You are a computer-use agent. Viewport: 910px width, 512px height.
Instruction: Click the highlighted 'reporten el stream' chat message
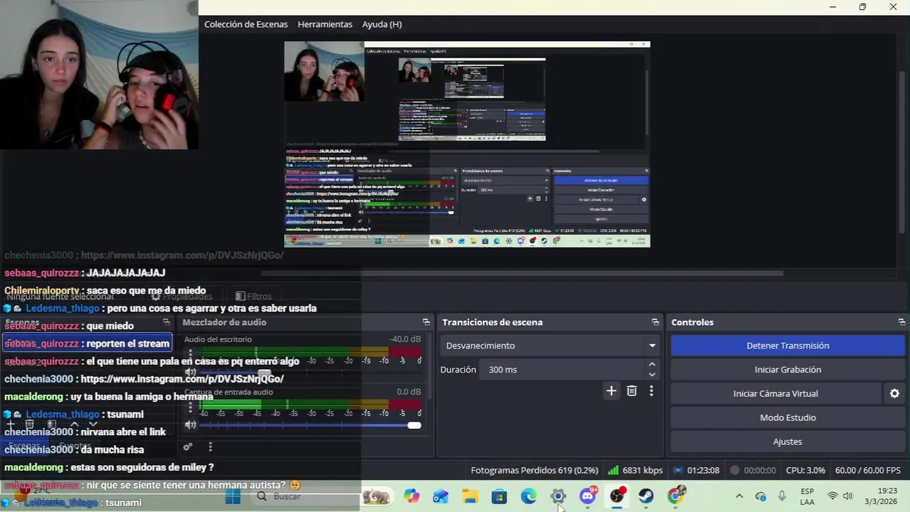pyautogui.click(x=87, y=343)
